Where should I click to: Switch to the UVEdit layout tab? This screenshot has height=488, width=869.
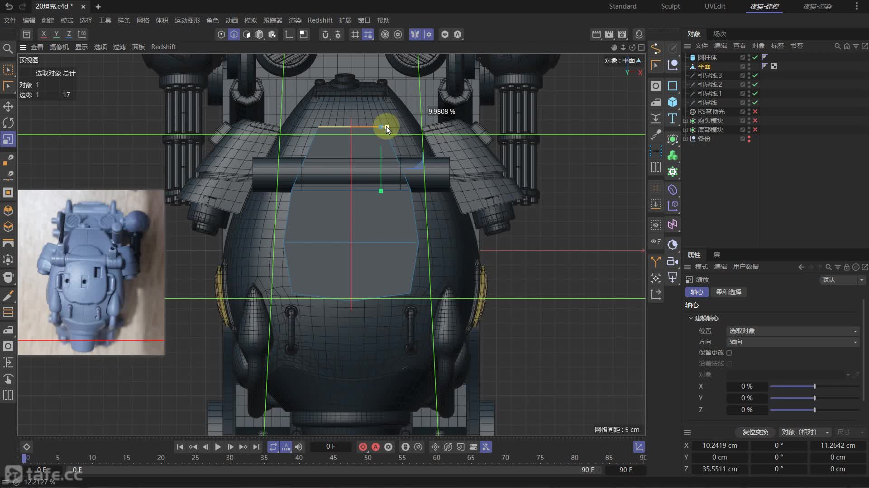tap(715, 6)
